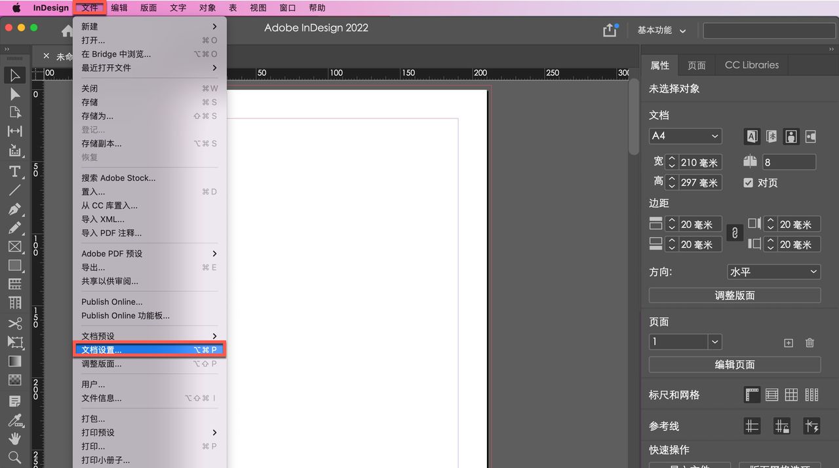Toggle the document grid button

coord(792,395)
